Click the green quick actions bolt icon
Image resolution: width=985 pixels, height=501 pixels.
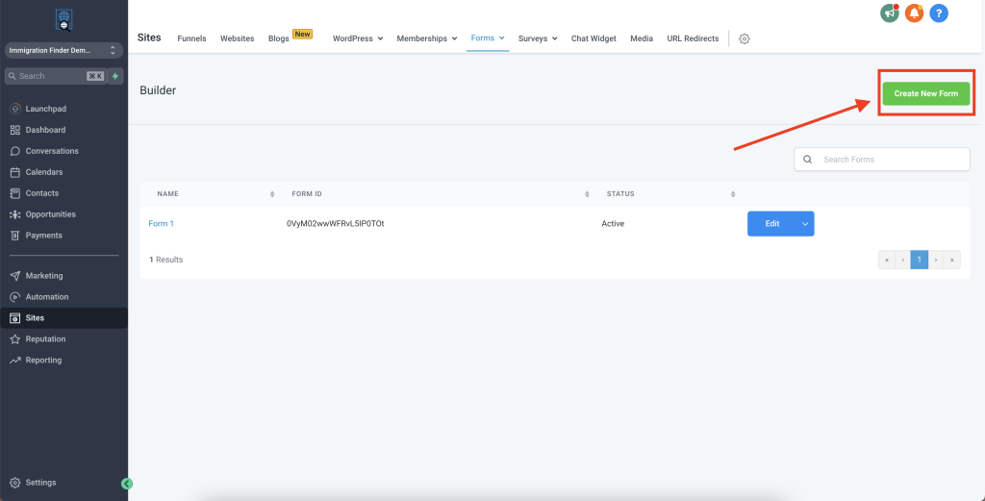coord(115,76)
